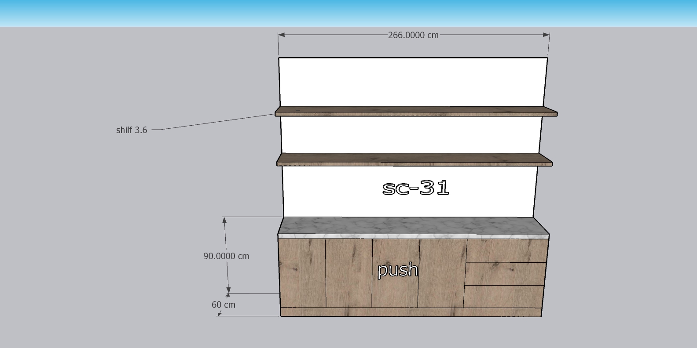Click the "push" text on cabinet door

[398, 270]
